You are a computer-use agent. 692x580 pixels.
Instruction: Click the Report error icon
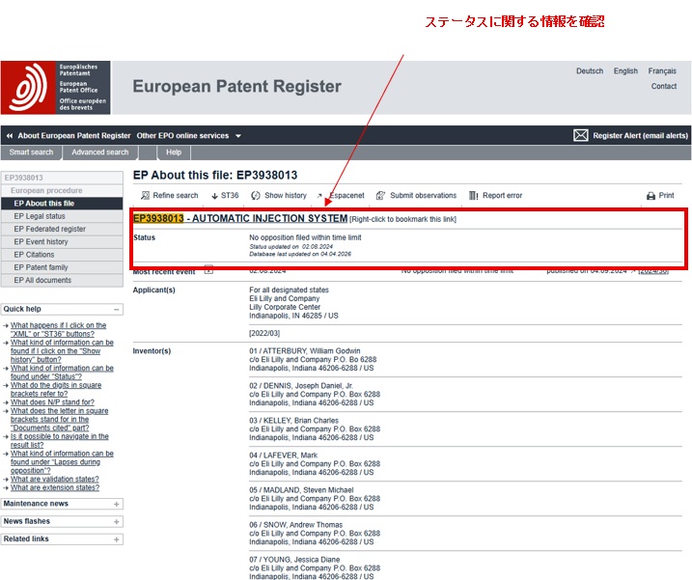click(474, 196)
